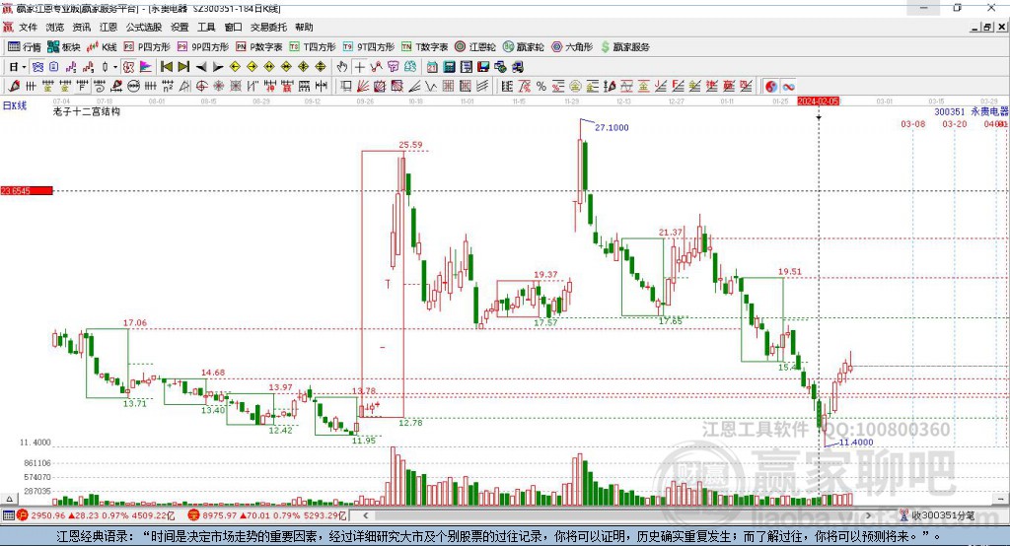Open the P数字表 tool
Screen dimensions: 1010x546
[259, 47]
